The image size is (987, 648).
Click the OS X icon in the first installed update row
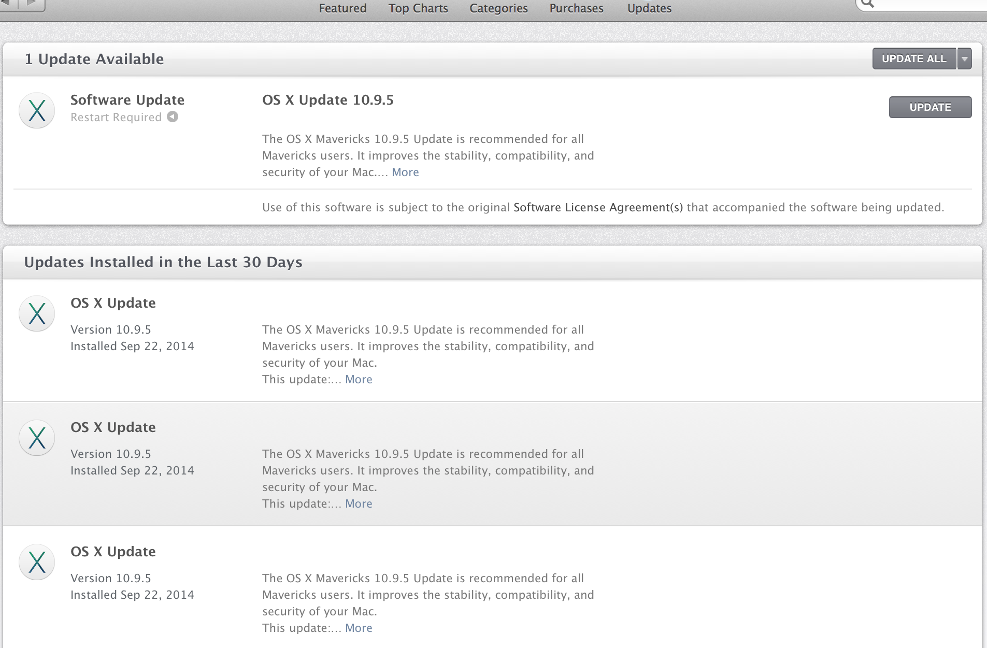click(37, 313)
